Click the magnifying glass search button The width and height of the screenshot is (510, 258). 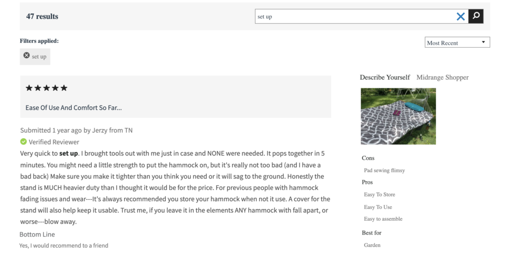pos(476,16)
